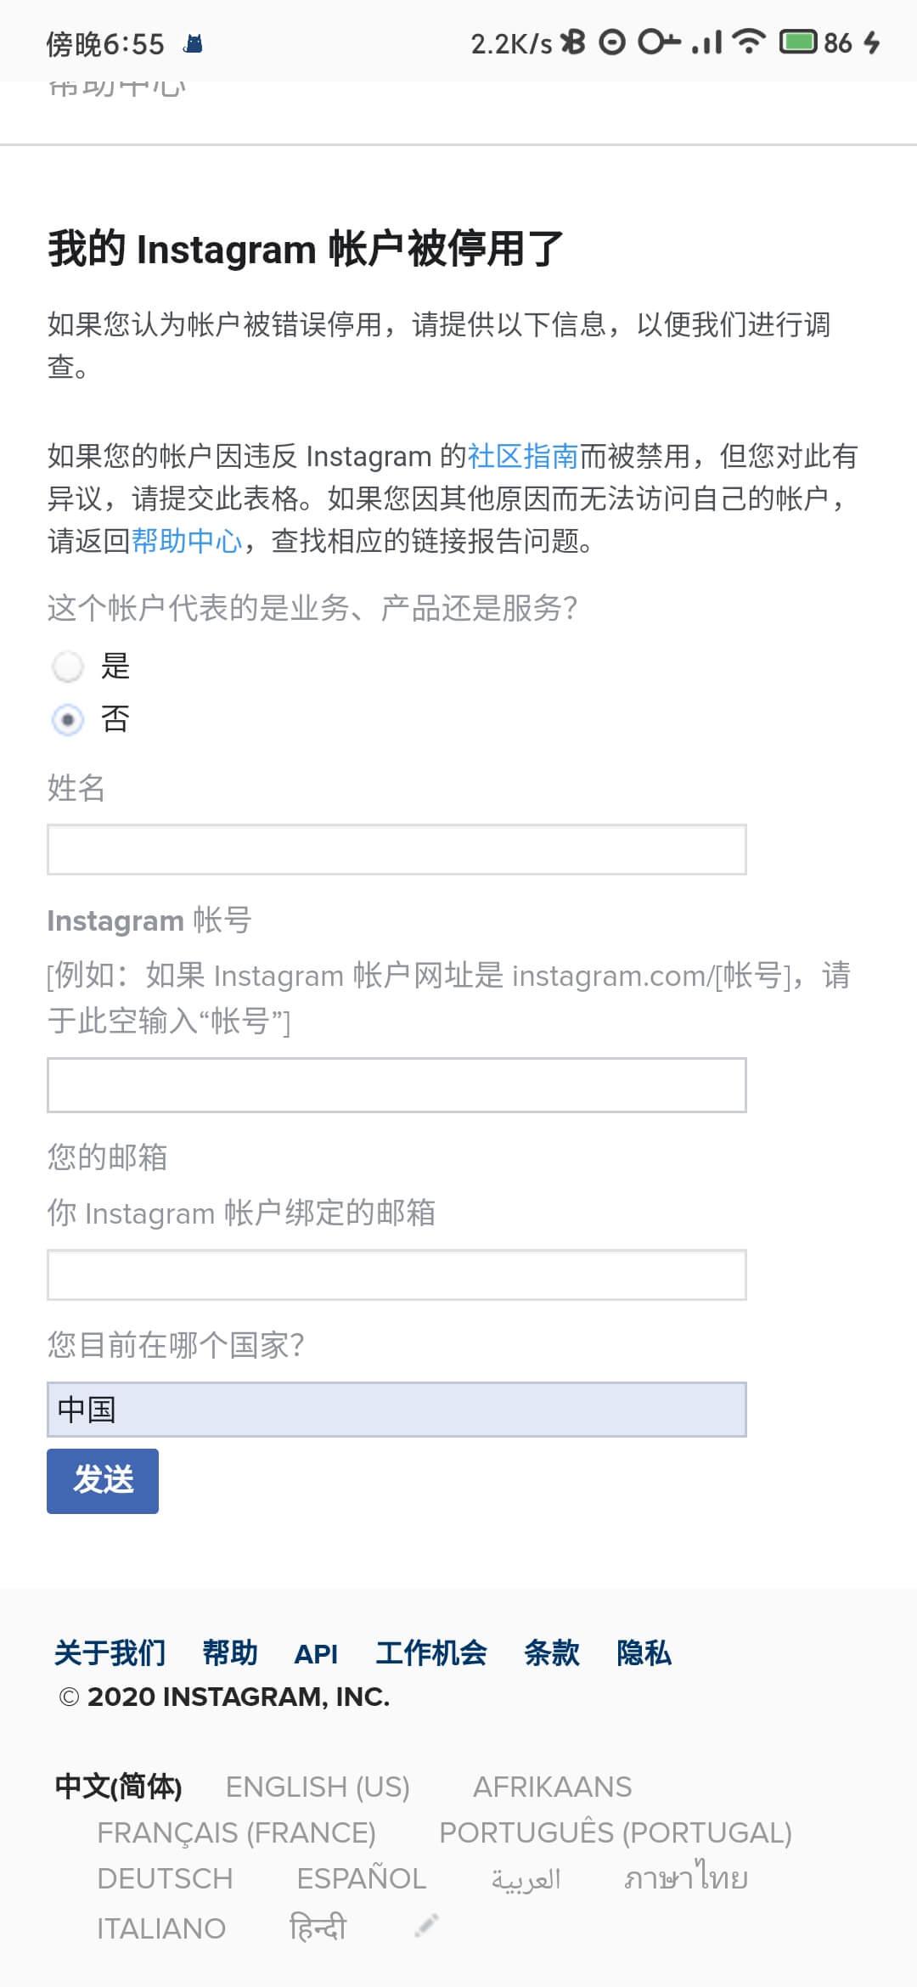Viewport: 917px width, 1987px height.
Task: Select the 是 radio button
Action: tap(68, 667)
